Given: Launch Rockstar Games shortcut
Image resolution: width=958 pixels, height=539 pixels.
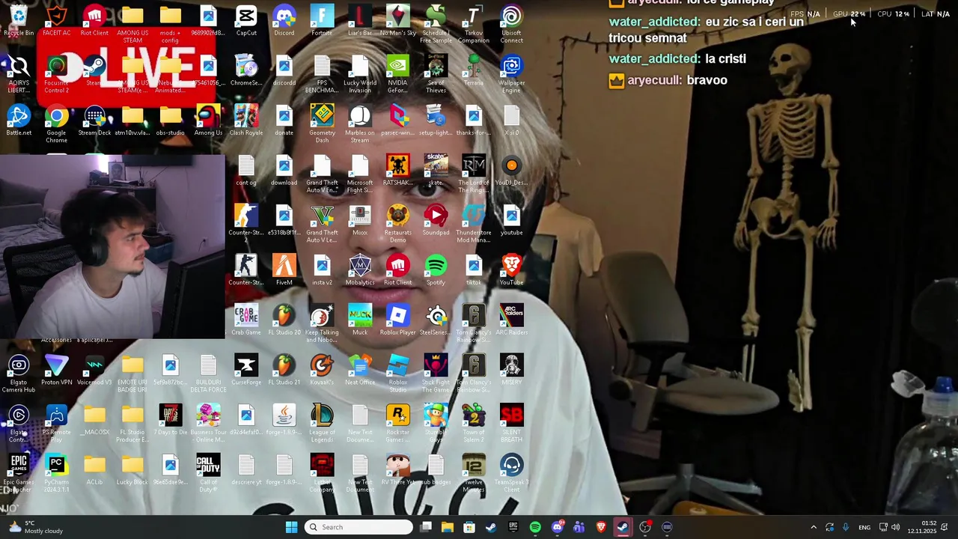Looking at the screenshot, I should (398, 424).
